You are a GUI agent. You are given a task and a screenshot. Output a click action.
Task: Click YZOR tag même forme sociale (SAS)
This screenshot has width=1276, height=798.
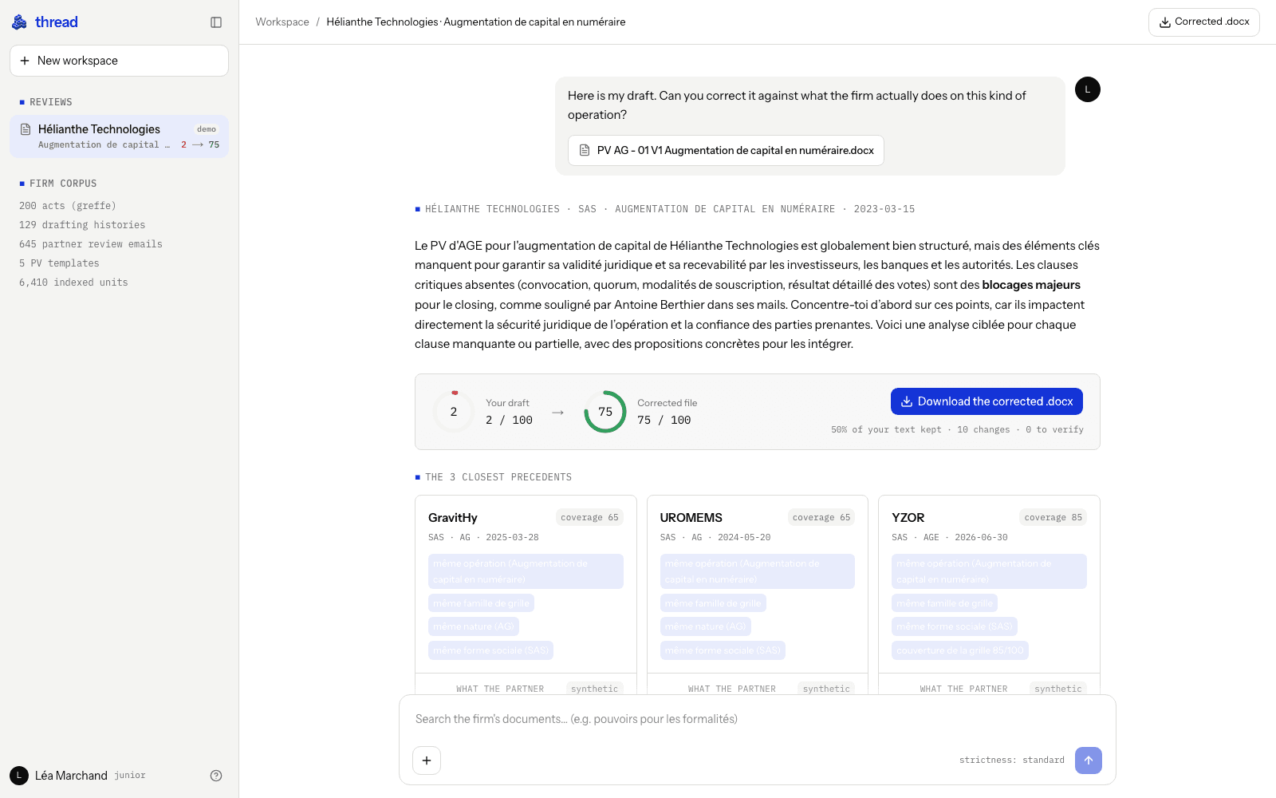click(x=955, y=626)
